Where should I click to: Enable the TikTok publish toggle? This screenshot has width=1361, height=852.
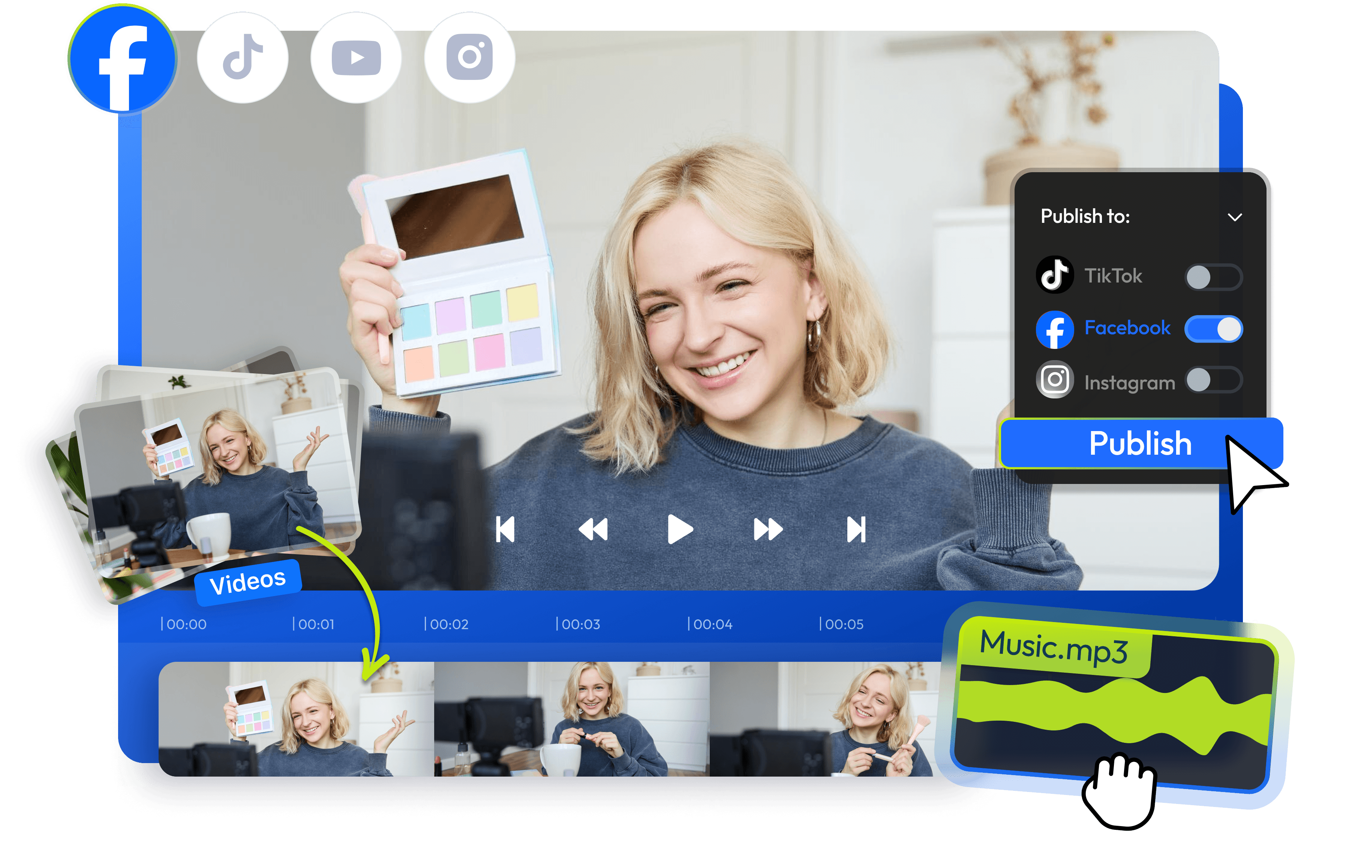point(1213,277)
